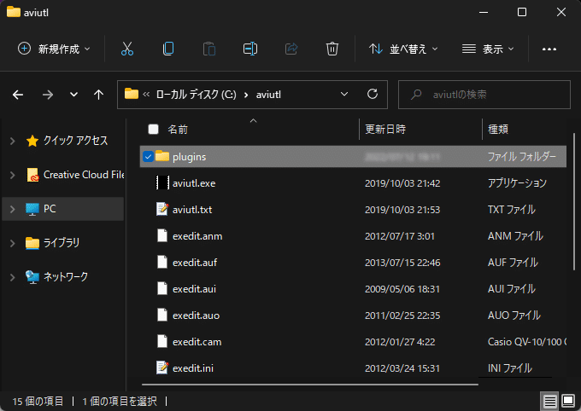Open the 新規作成 dropdown
Viewport: 581px width, 411px height.
54,49
